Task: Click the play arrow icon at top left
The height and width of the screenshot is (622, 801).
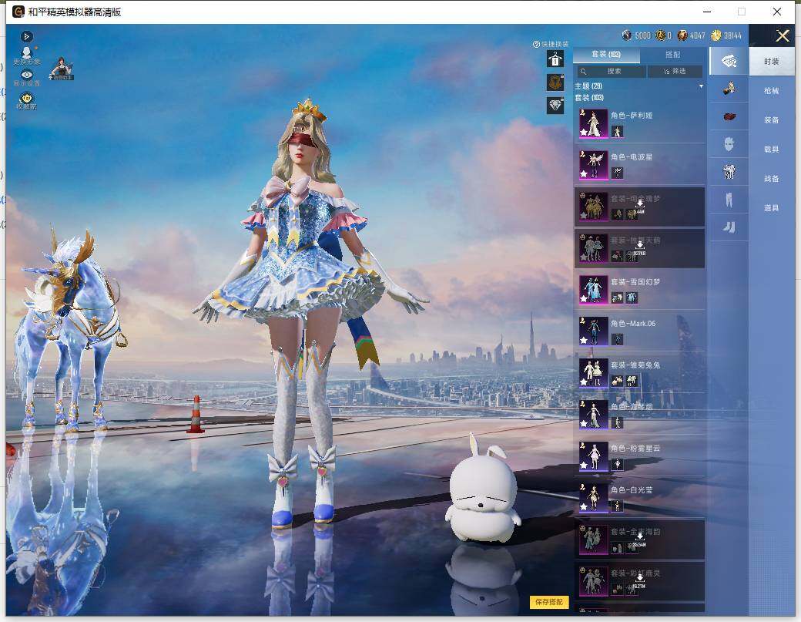Action: (26, 37)
